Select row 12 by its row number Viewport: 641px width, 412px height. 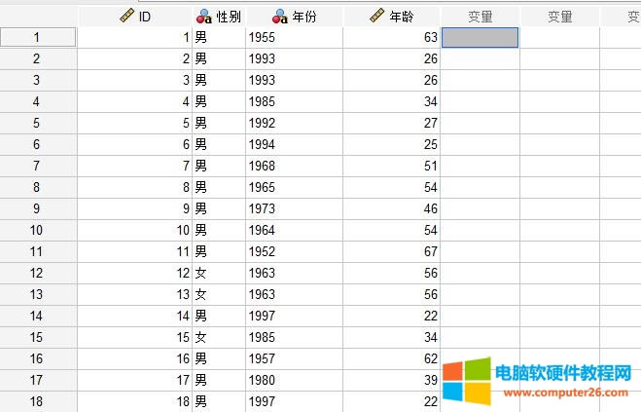point(38,273)
